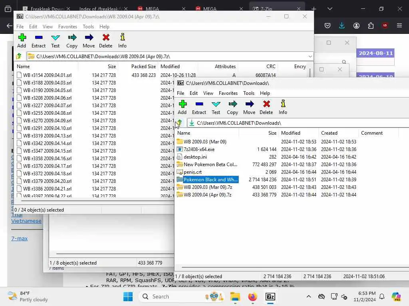Open the 7-max link

(19, 238)
